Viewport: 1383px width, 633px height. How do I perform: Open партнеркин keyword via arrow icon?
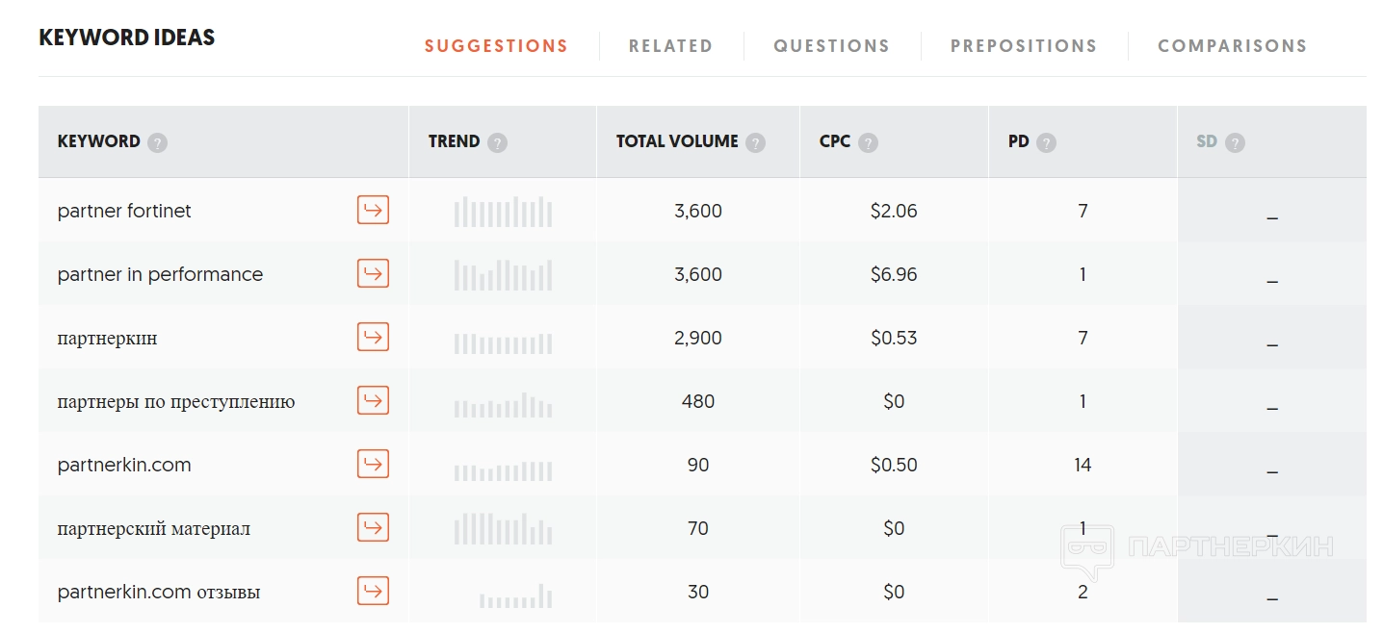click(x=373, y=337)
